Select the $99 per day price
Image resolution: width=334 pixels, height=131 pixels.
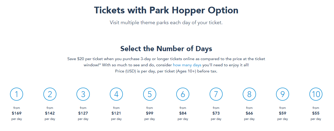pos(150,113)
